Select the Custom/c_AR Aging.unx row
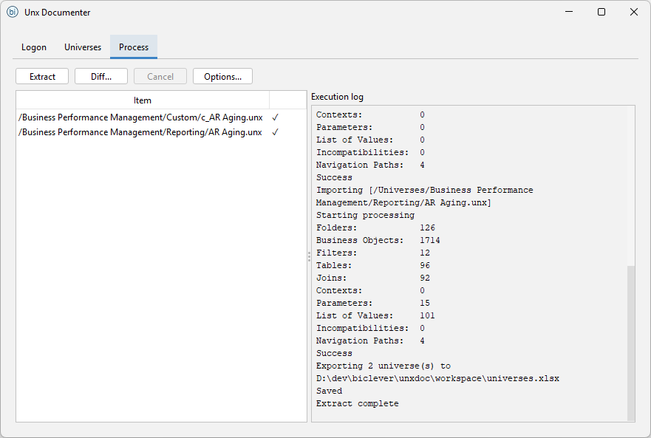Screen dimensions: 651x438 (x=161, y=117)
